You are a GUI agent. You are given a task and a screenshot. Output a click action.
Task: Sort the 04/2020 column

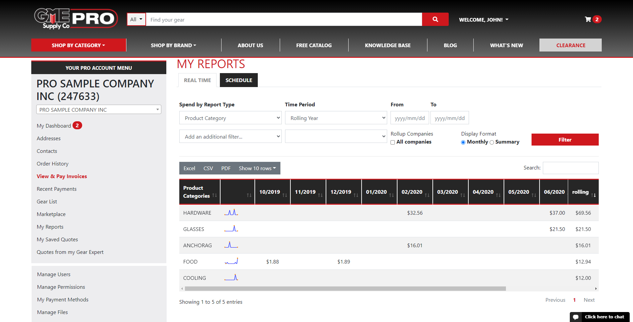pyautogui.click(x=498, y=195)
